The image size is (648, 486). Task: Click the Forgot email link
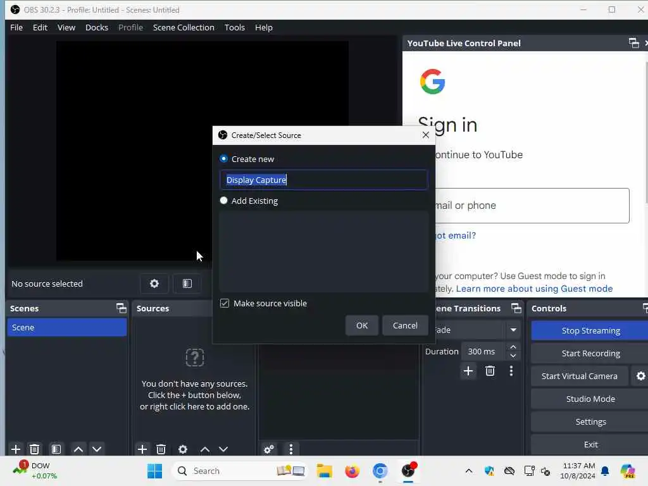456,235
